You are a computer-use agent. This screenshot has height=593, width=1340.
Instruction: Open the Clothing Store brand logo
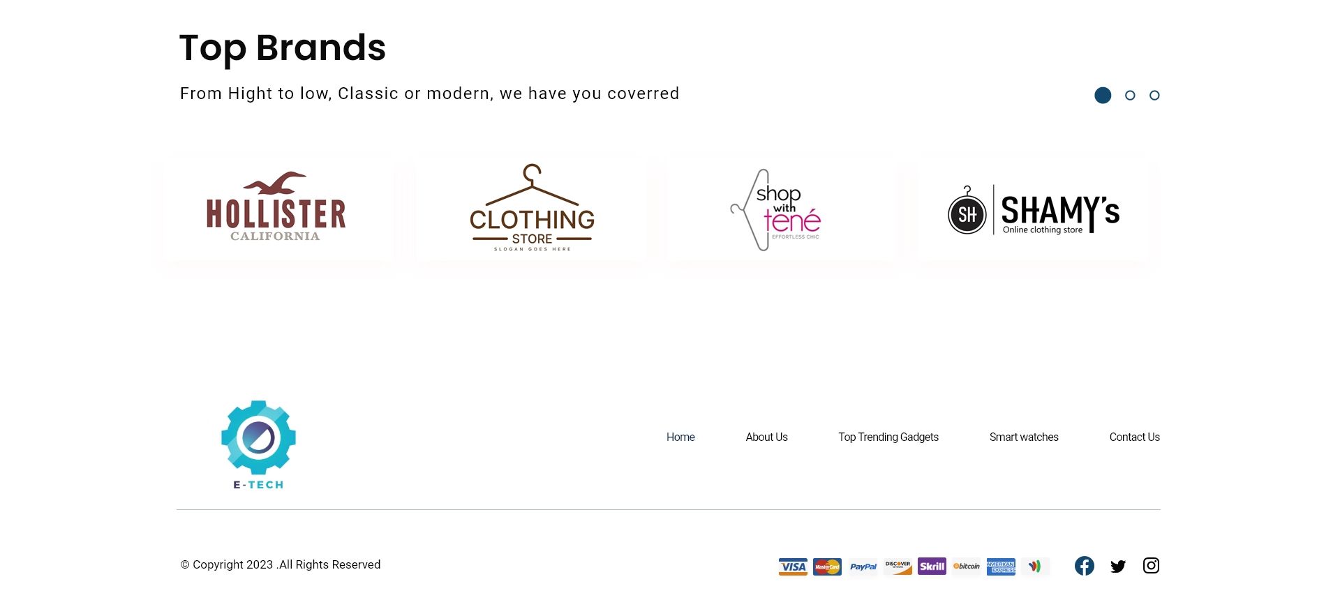tap(532, 207)
